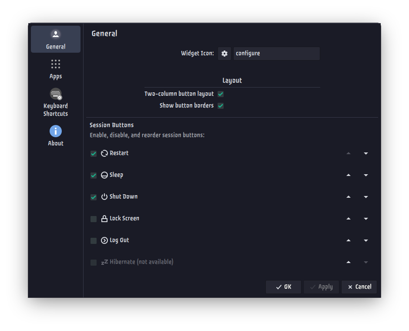Click the gear widget icon chooser button
The width and height of the screenshot is (409, 331).
click(x=225, y=54)
